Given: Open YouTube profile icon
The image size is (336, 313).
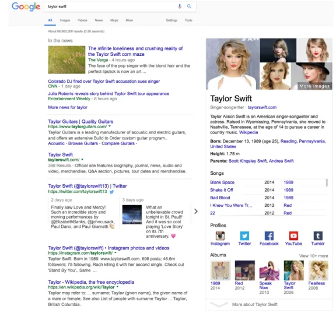Looking at the screenshot, I should [293, 236].
